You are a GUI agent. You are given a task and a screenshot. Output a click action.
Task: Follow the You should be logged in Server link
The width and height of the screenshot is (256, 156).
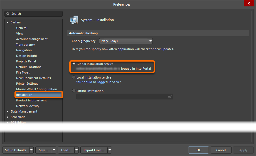coord(99,82)
